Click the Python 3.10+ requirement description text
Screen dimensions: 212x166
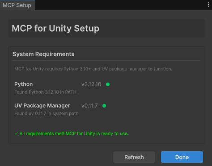tap(93, 69)
